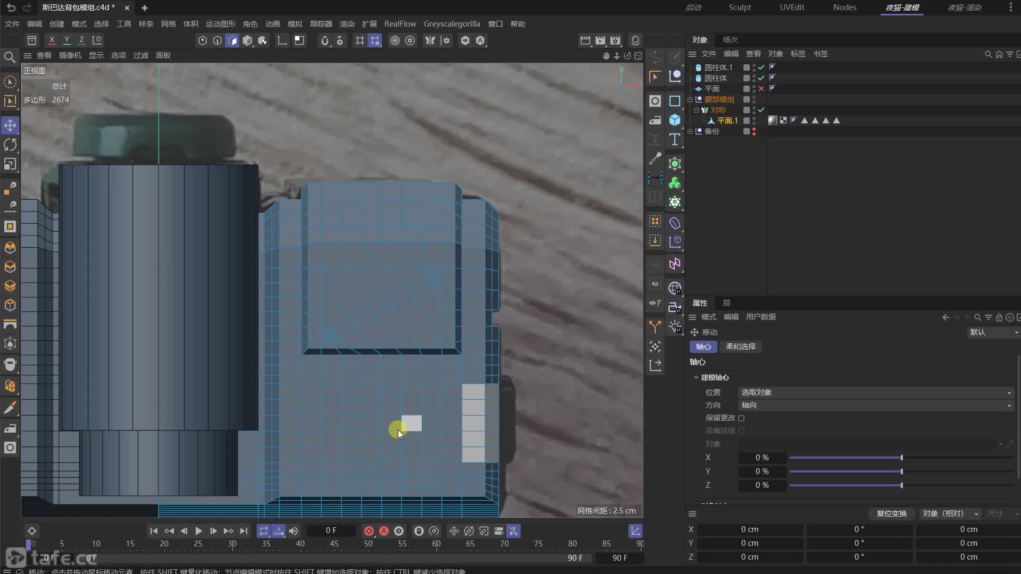Toggle layer square of 腰部模组 object

point(747,99)
